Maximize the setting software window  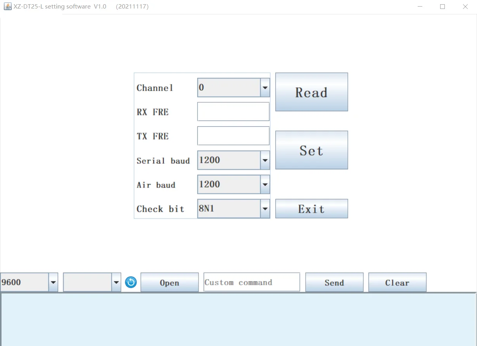442,7
